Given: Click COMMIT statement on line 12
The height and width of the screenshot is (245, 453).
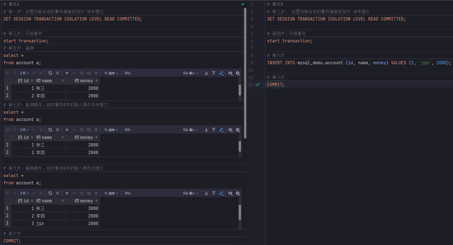Looking at the screenshot, I should point(276,84).
